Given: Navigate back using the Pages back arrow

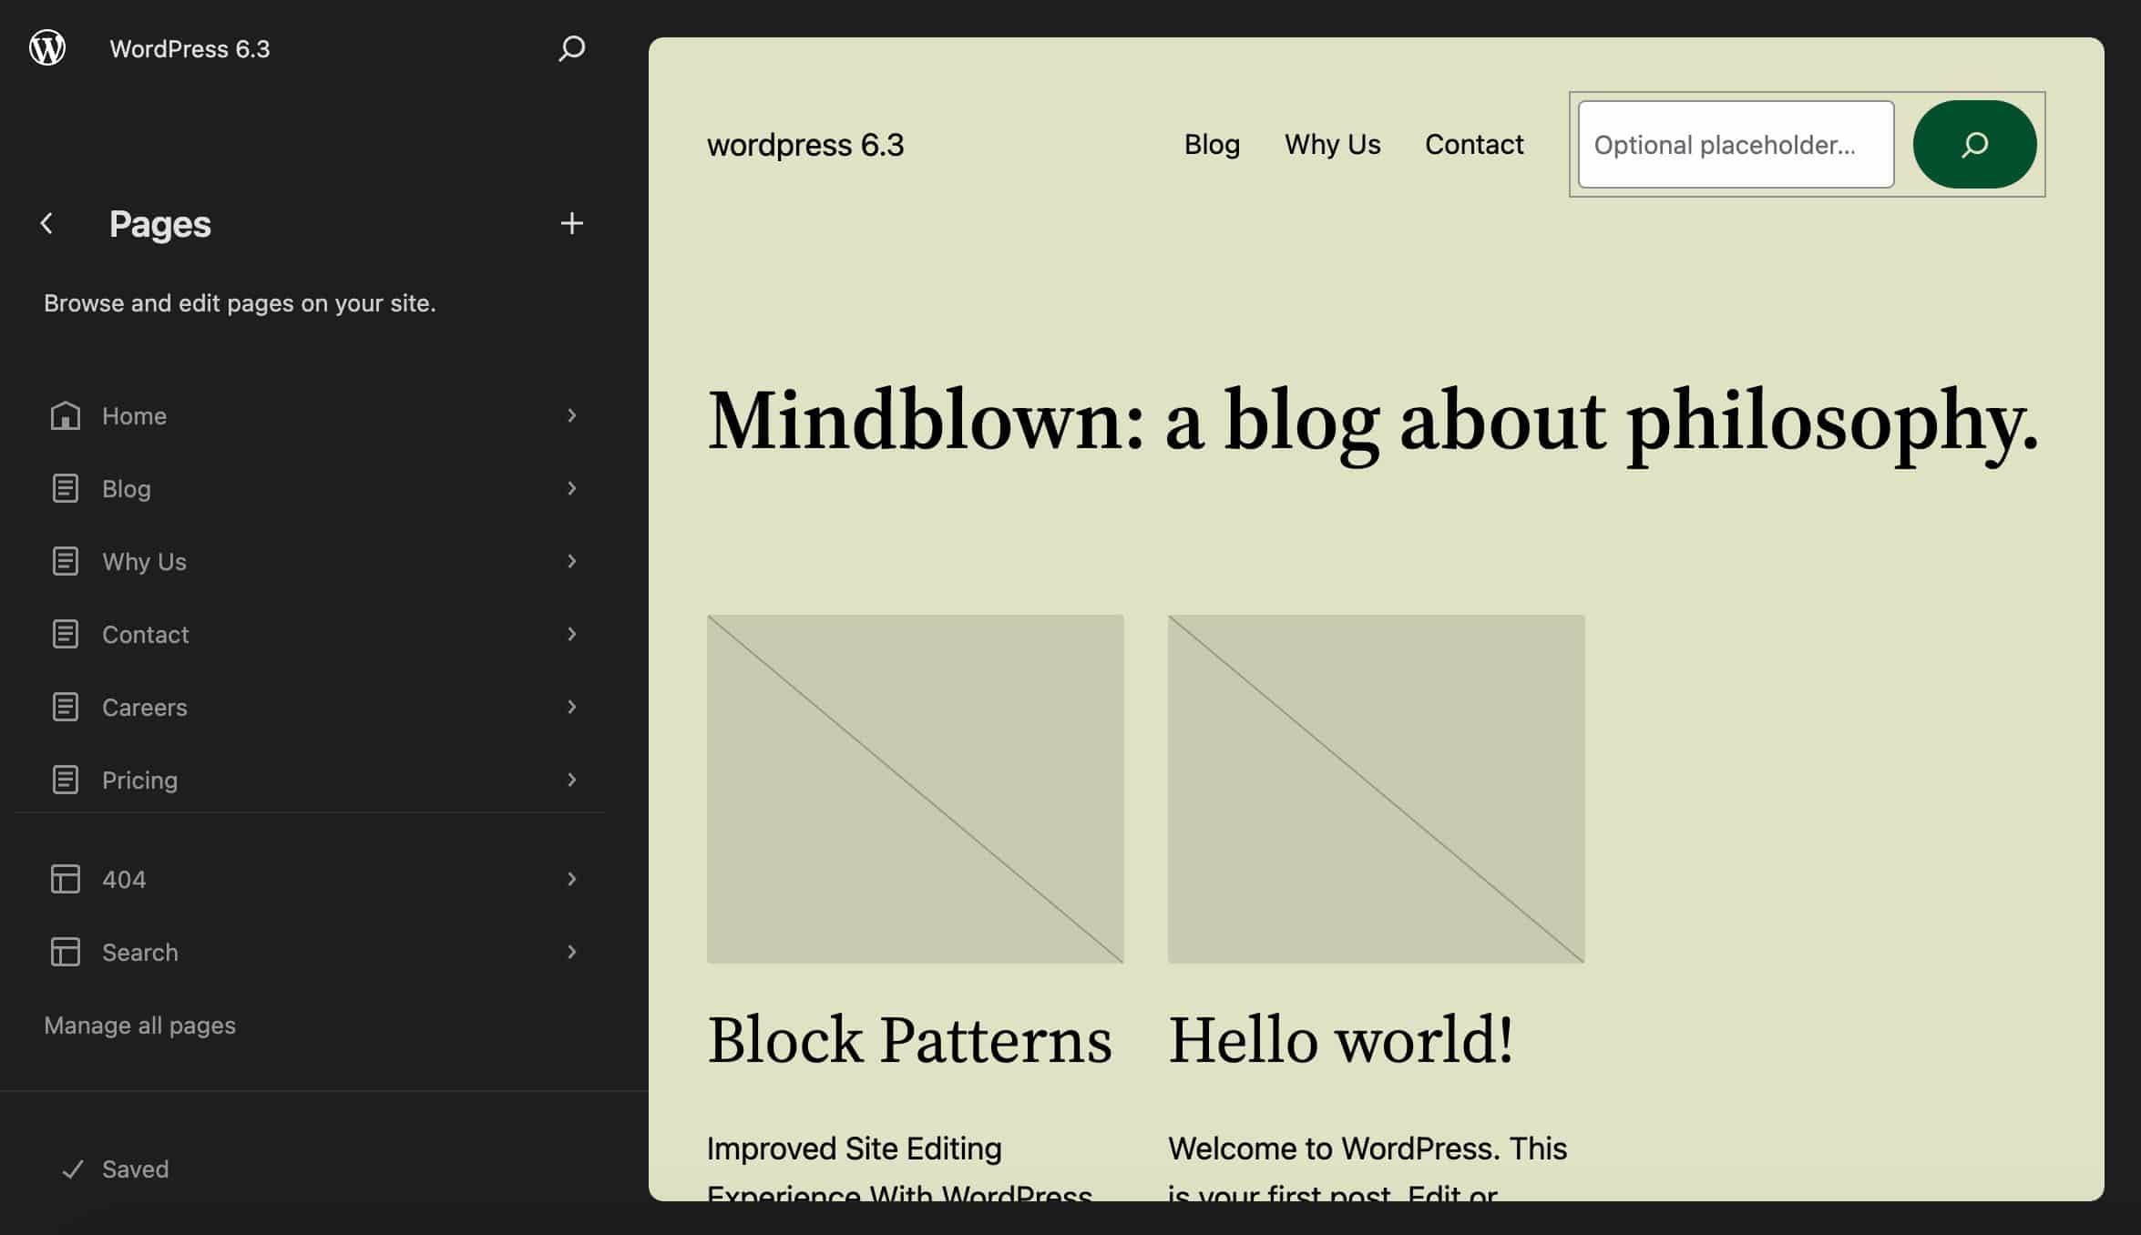Looking at the screenshot, I should (46, 223).
